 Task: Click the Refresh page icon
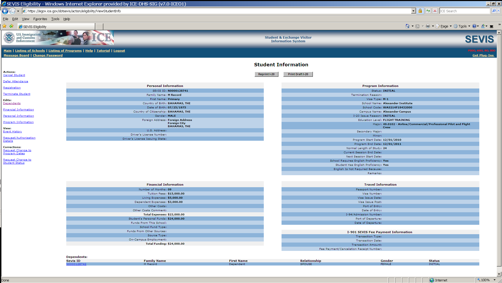tap(428, 11)
